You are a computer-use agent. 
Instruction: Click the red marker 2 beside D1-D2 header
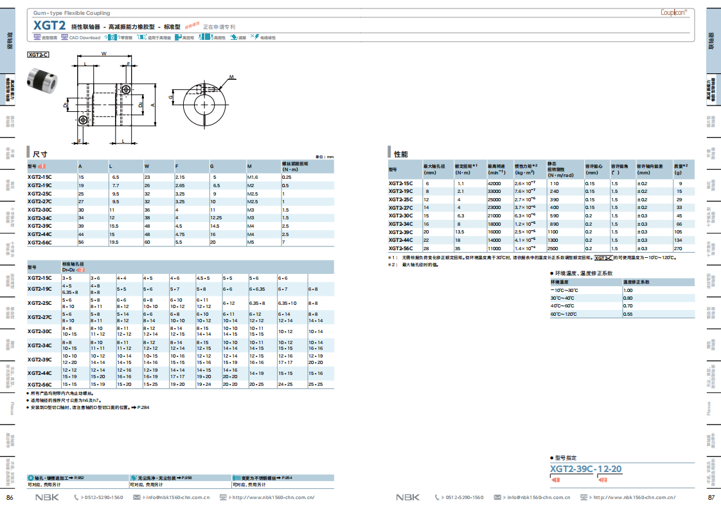(80, 270)
